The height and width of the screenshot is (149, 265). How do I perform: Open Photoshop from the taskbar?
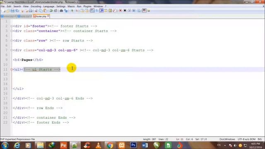click(x=133, y=145)
